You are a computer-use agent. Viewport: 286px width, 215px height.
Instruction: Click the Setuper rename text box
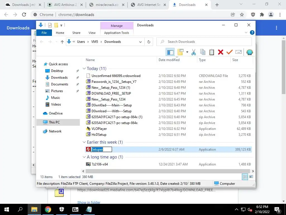101,149
